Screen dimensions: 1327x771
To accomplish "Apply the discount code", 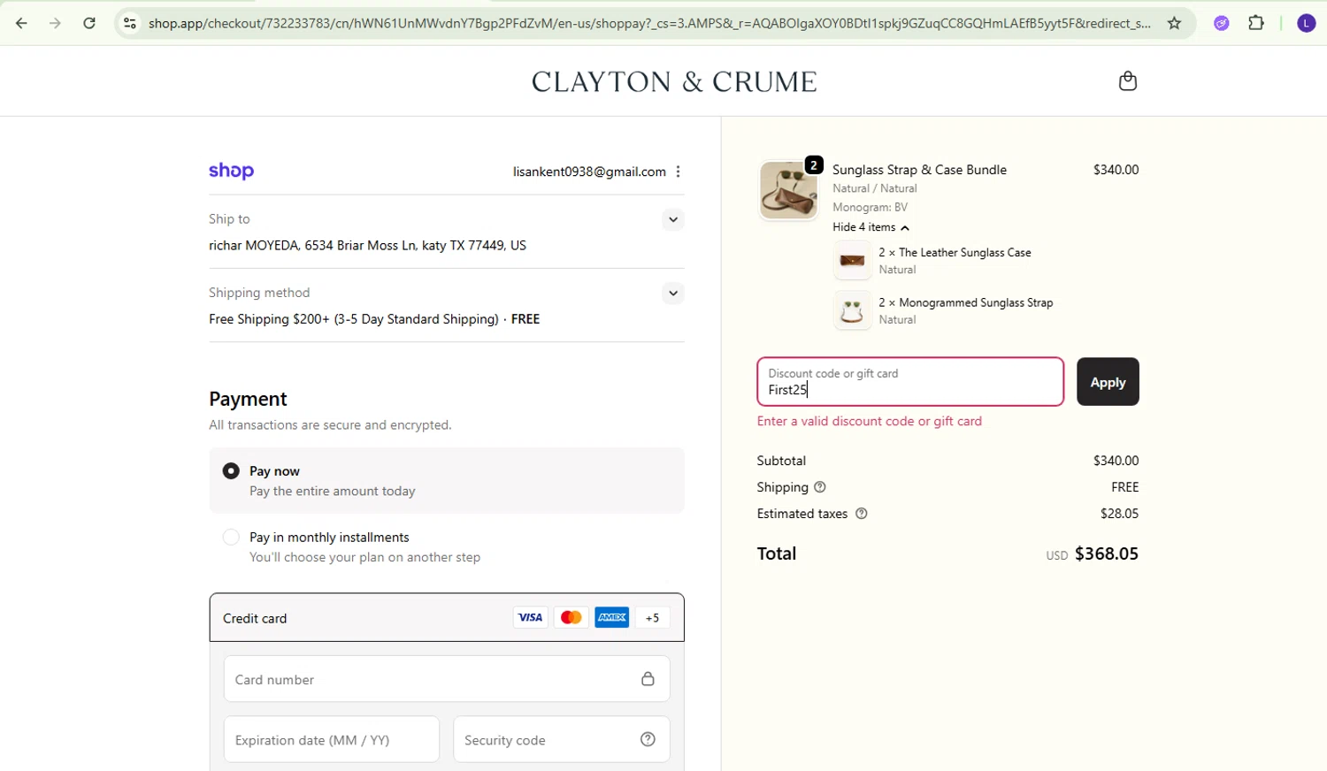I will click(x=1108, y=382).
